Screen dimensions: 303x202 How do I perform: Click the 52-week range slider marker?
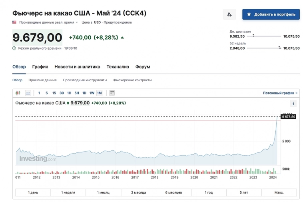click(279, 48)
